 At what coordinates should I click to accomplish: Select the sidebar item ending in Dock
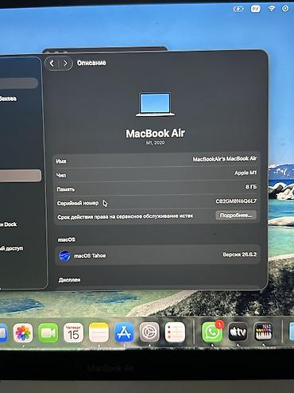click(8, 224)
